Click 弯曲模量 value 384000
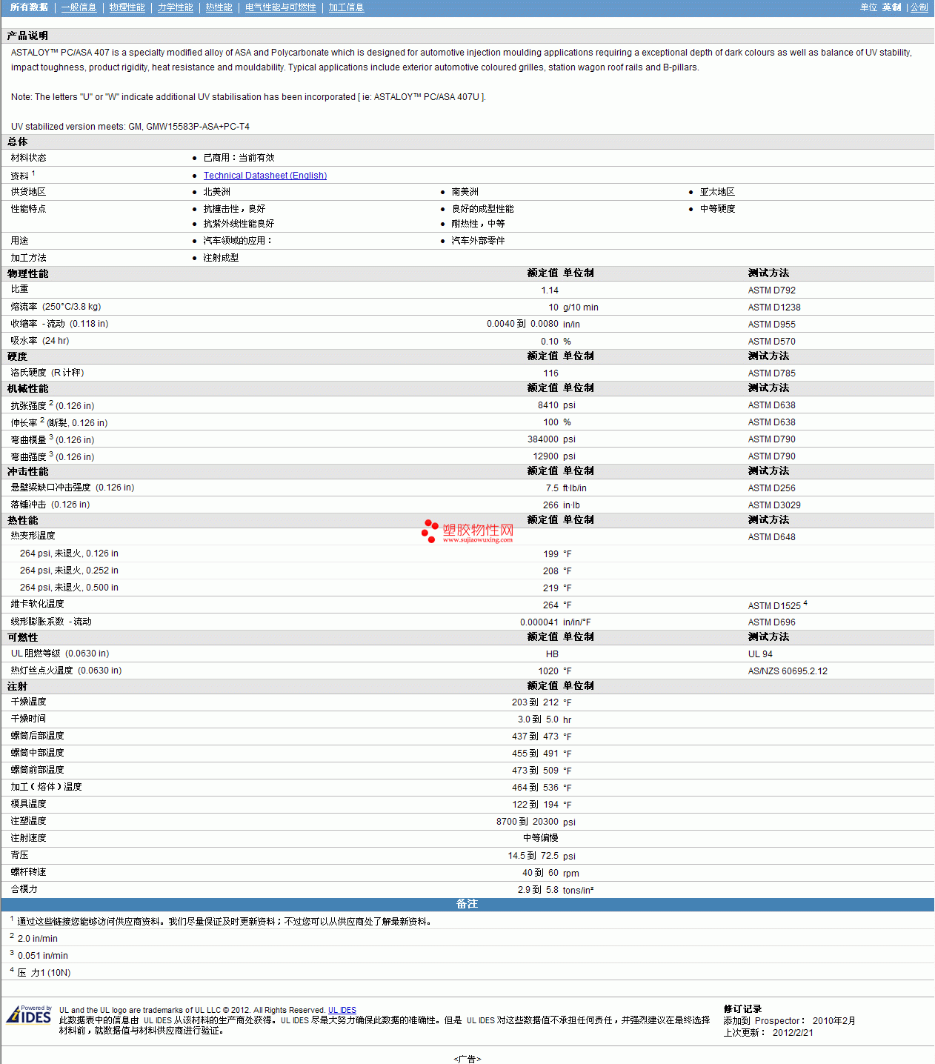This screenshot has width=935, height=1064. (x=543, y=439)
